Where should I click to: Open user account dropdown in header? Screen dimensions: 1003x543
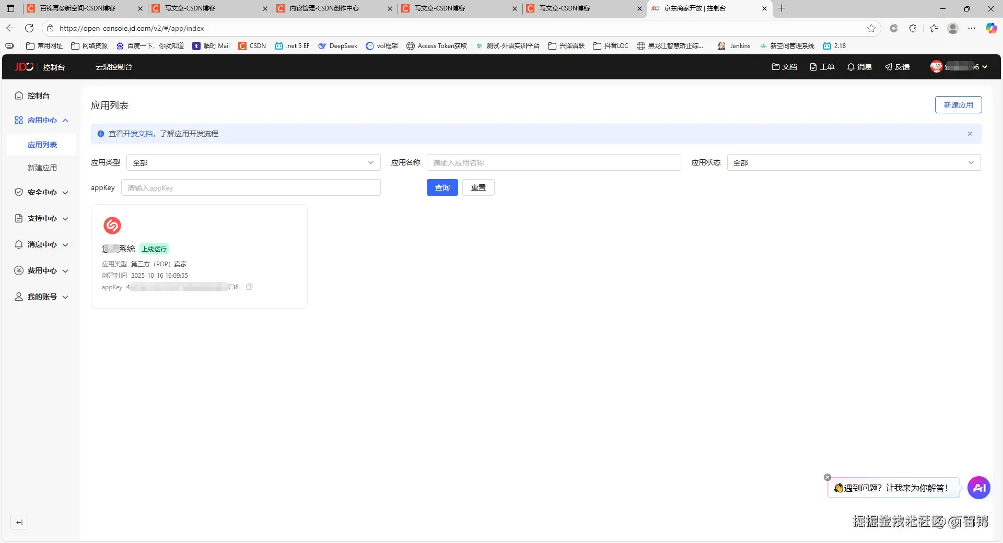959,67
